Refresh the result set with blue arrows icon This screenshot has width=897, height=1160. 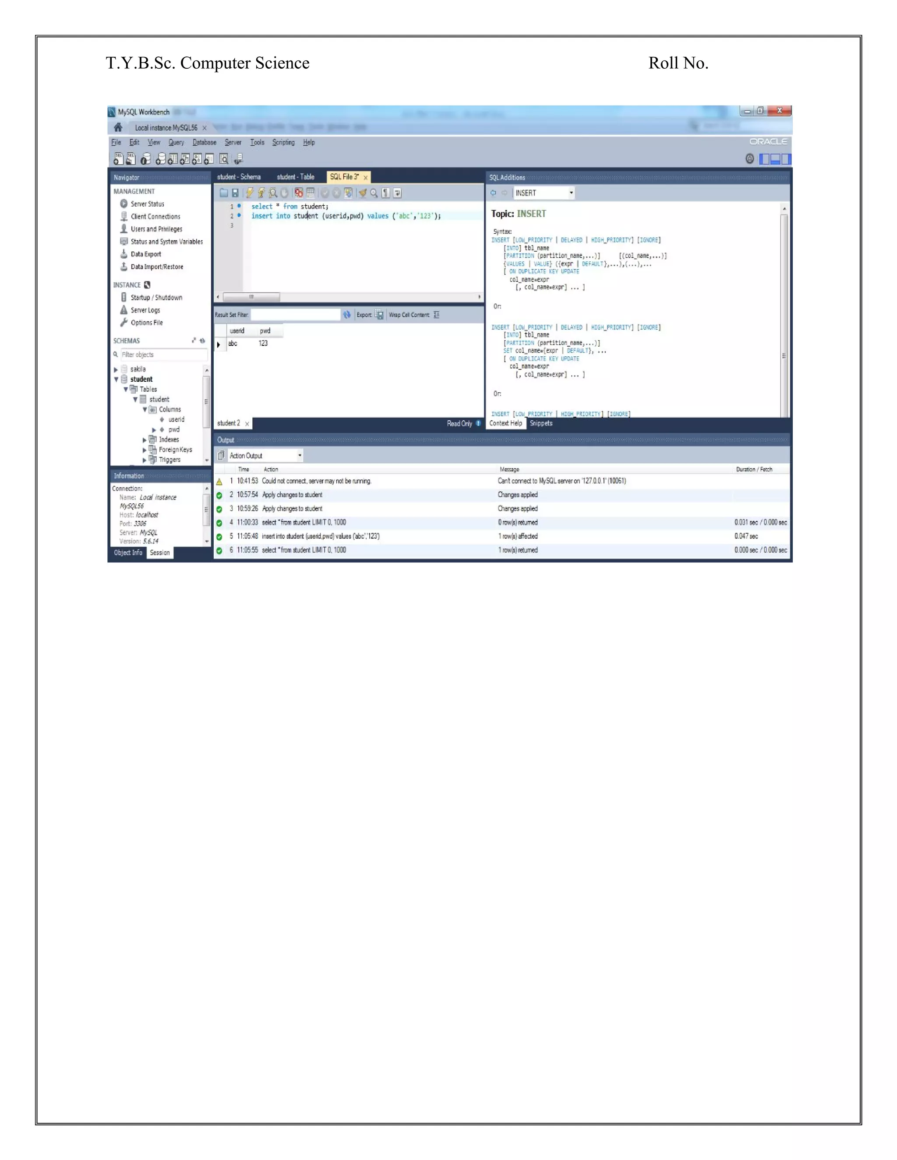pos(347,314)
